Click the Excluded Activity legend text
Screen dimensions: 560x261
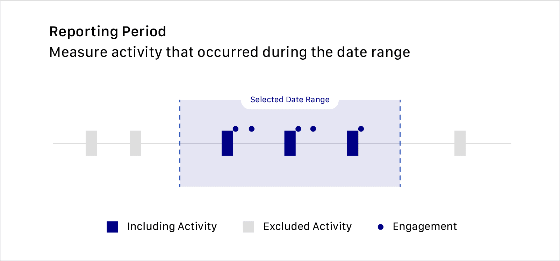tap(308, 226)
